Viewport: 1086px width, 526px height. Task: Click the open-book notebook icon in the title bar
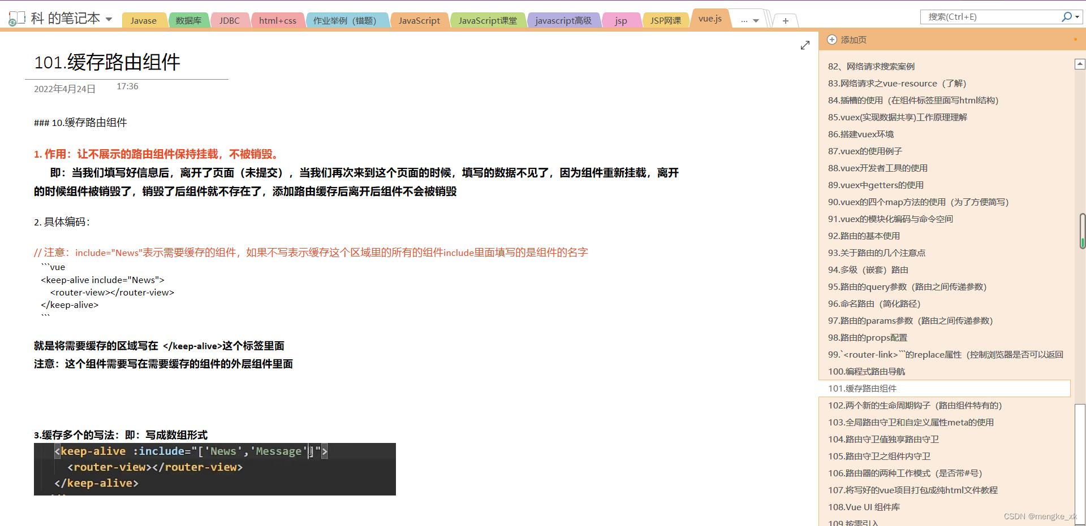pos(18,17)
